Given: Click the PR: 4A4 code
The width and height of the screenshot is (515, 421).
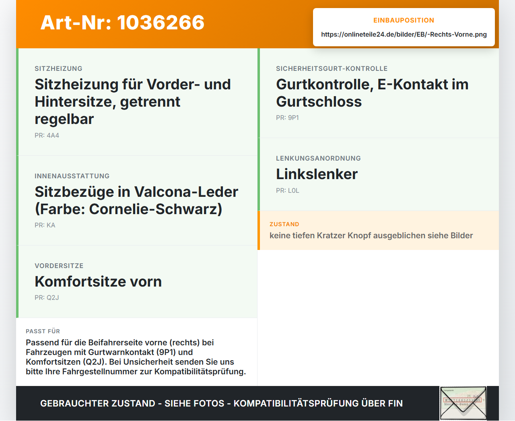Looking at the screenshot, I should tap(47, 136).
